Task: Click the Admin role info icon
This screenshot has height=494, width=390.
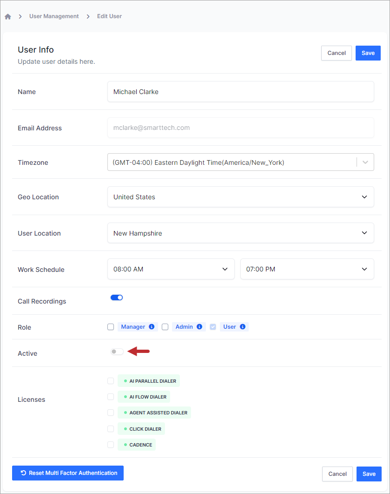Action: coord(199,327)
